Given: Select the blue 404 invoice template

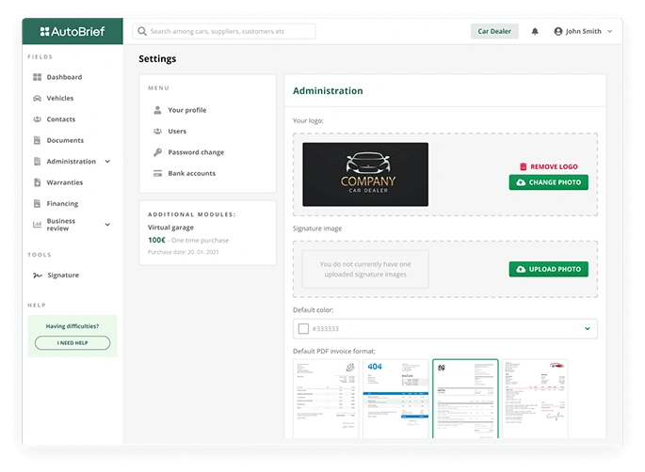Looking at the screenshot, I should pyautogui.click(x=395, y=398).
